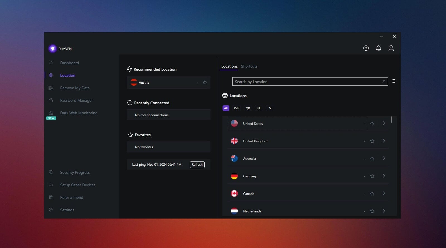This screenshot has height=248, width=446.
Task: Click the 'No recent connections' text
Action: [x=152, y=115]
